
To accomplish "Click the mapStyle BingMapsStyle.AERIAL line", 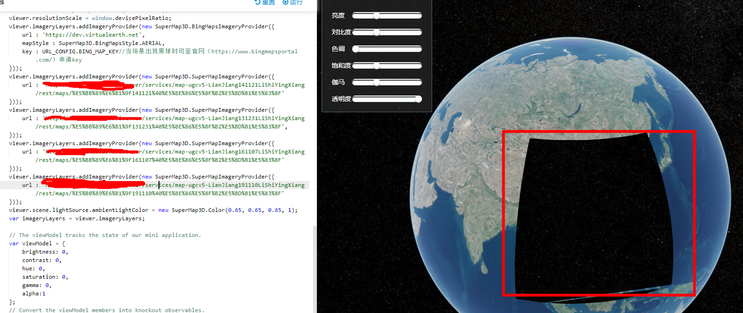I will (93, 43).
